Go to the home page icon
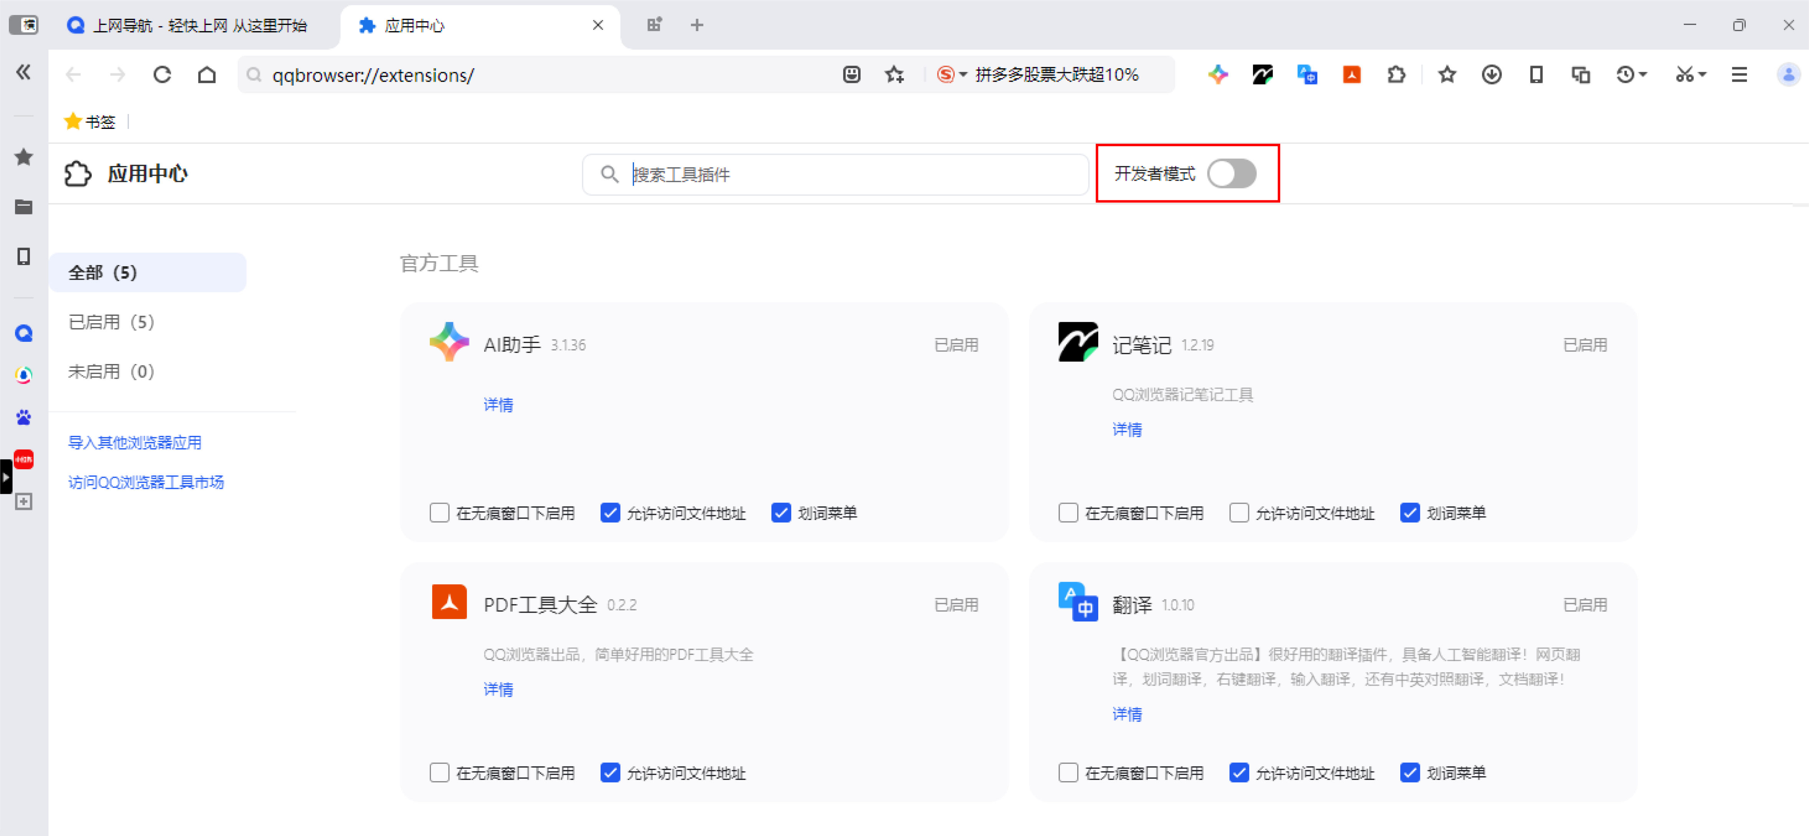The width and height of the screenshot is (1809, 836). tap(206, 74)
